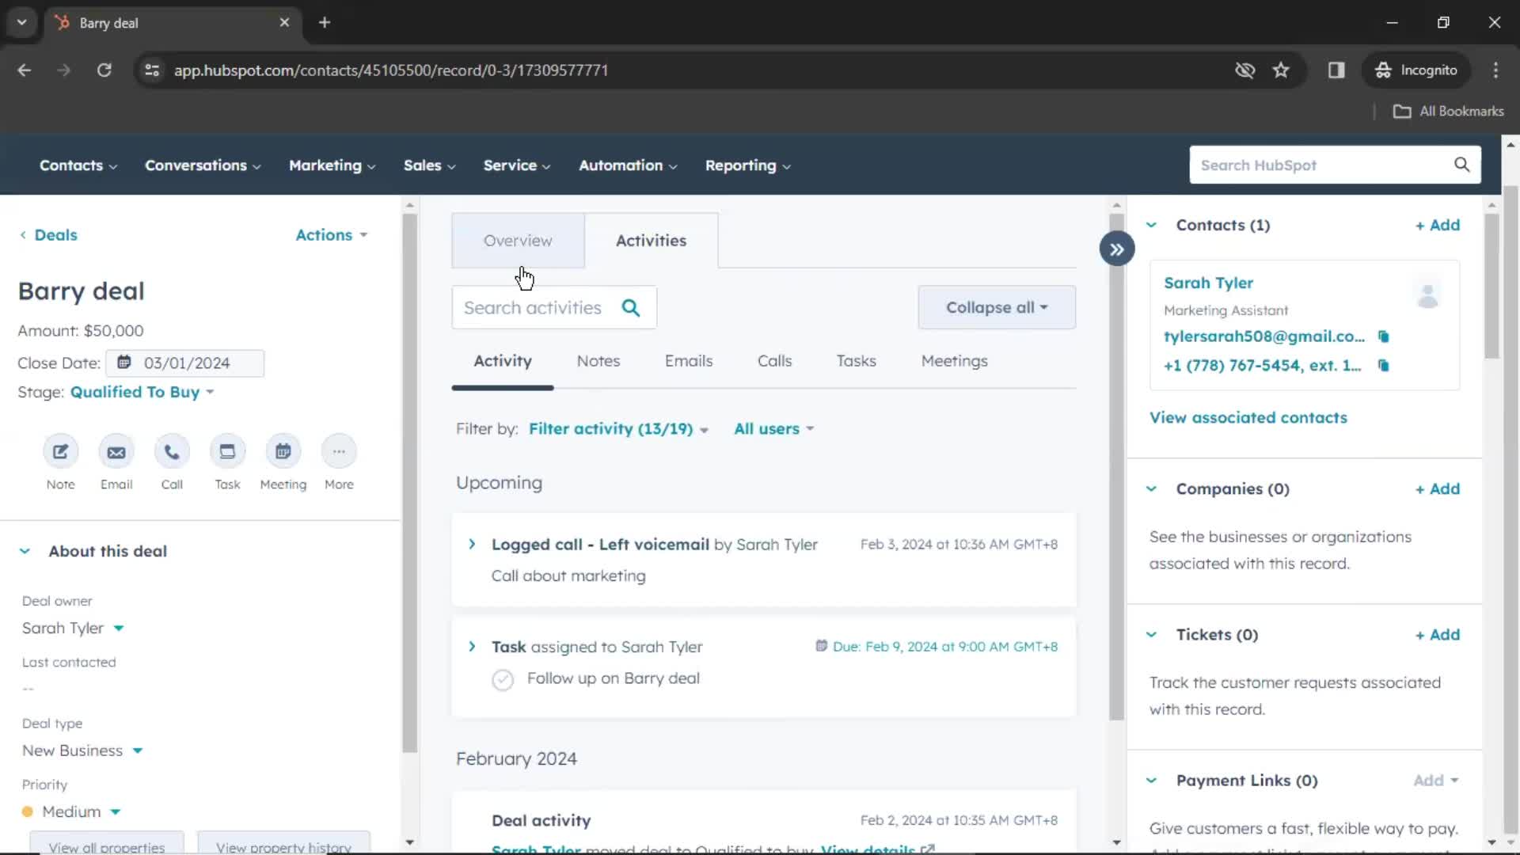Expand the logged call activity entry

click(471, 544)
